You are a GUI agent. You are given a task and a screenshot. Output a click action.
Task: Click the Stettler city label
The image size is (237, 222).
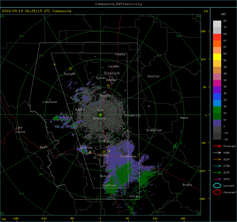154,76
